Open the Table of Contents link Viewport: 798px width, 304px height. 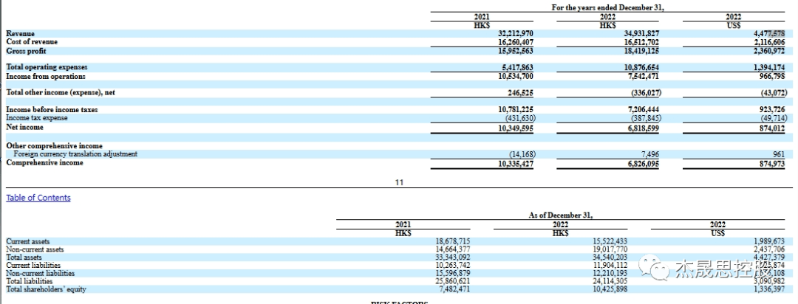tap(38, 198)
